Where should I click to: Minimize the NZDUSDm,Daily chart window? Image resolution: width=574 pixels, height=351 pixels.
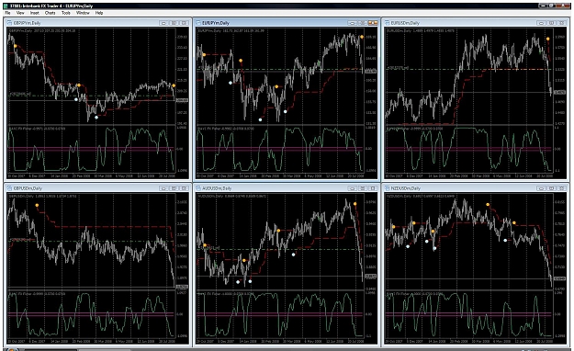point(541,188)
